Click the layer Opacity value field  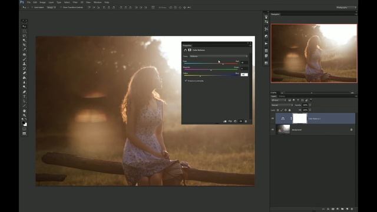coord(305,105)
